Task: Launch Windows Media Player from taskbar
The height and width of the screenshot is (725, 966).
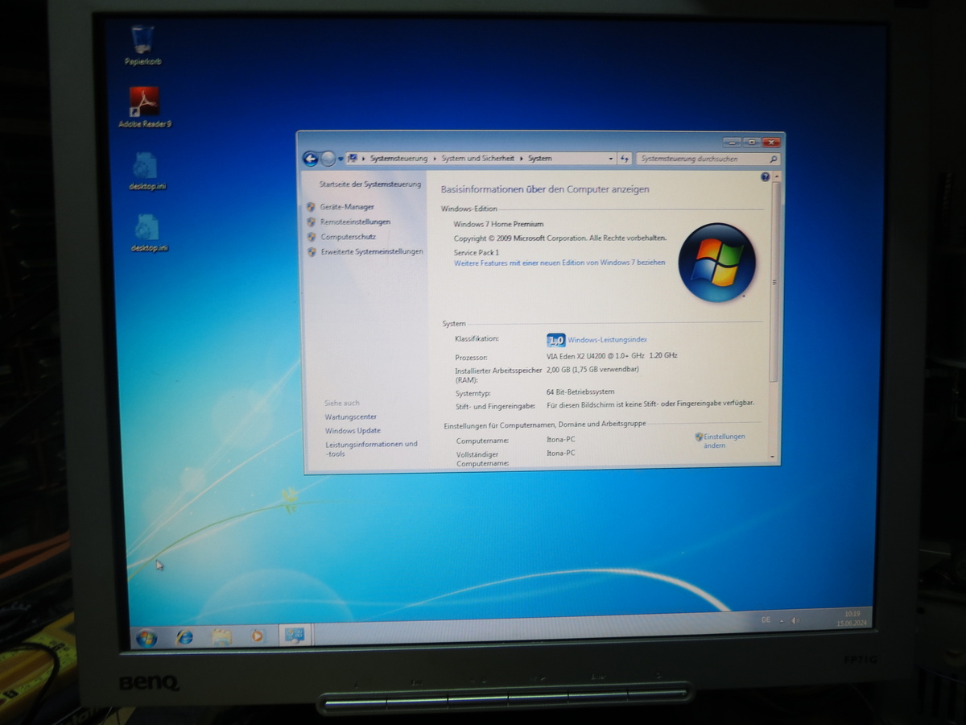Action: pos(257,636)
